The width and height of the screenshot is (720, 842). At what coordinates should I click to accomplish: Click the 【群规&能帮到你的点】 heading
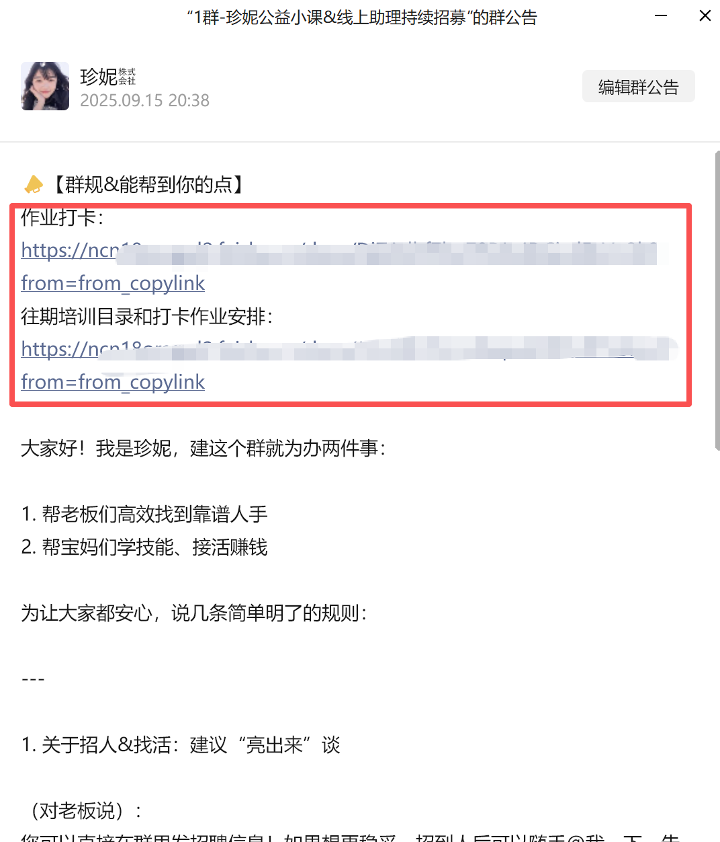click(x=148, y=184)
